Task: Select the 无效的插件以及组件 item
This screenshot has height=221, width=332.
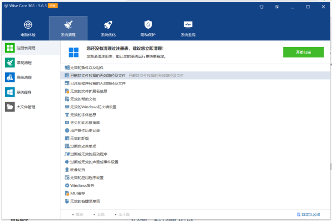Action: pos(84,67)
